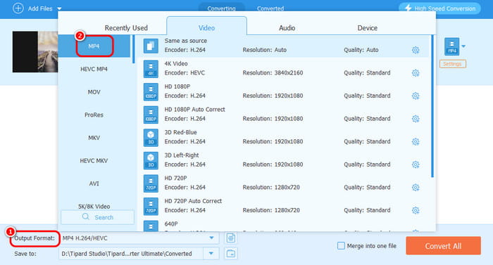Toggle the Merge into one file checkbox
Image resolution: width=493 pixels, height=265 pixels.
tap(341, 246)
